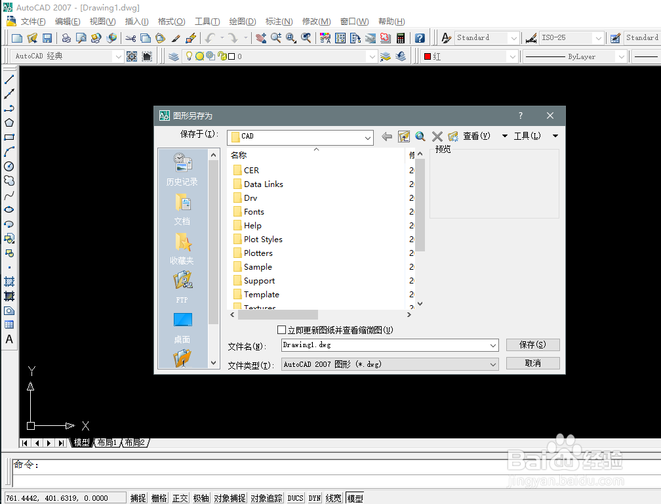Click the Help question mark toolbar icon

click(x=420, y=38)
